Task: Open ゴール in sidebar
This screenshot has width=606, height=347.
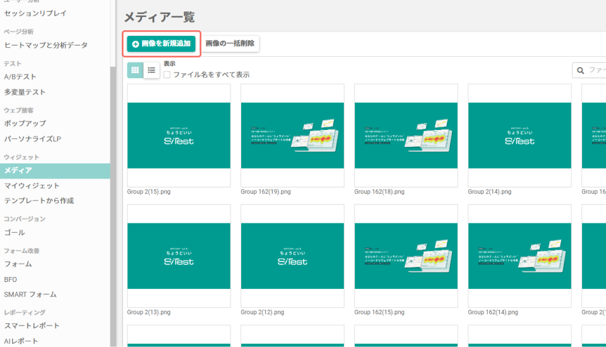Action: 15,233
